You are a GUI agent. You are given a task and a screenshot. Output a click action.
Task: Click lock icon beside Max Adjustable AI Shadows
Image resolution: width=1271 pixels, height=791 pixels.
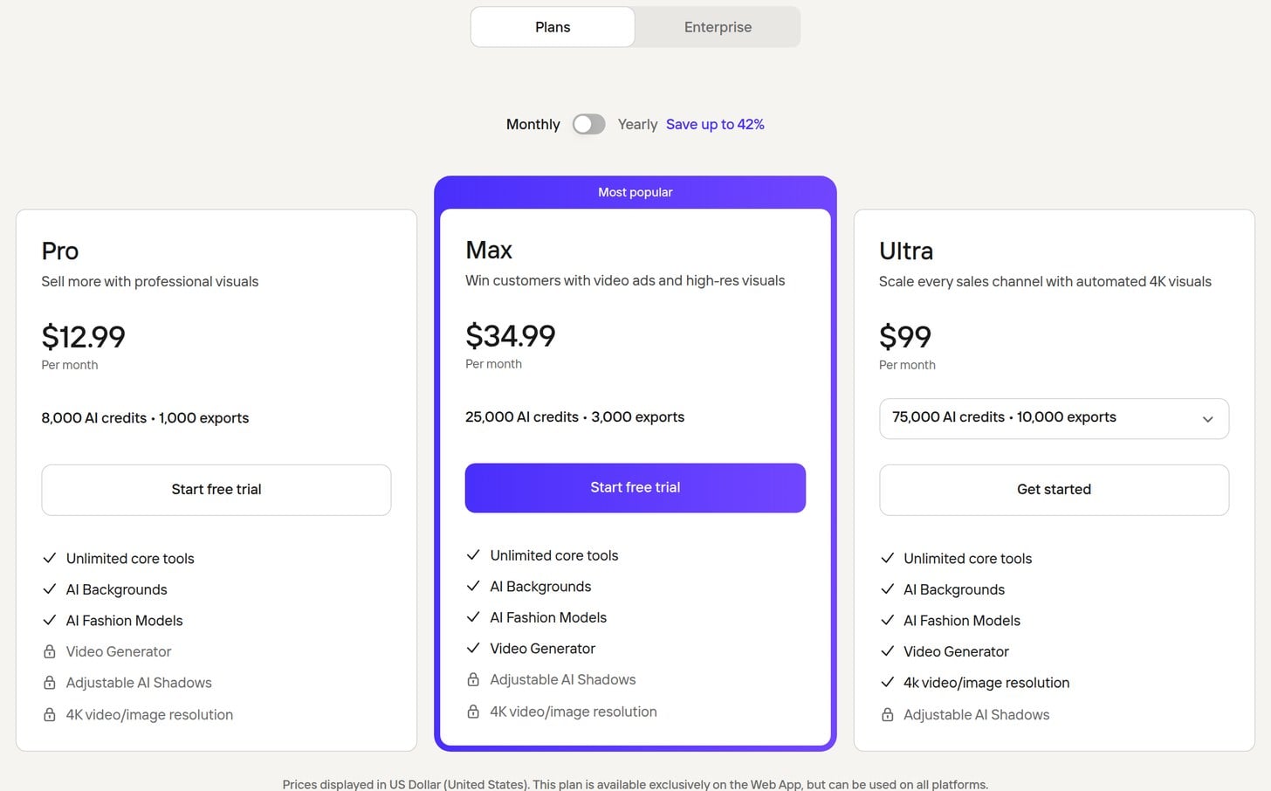click(473, 679)
